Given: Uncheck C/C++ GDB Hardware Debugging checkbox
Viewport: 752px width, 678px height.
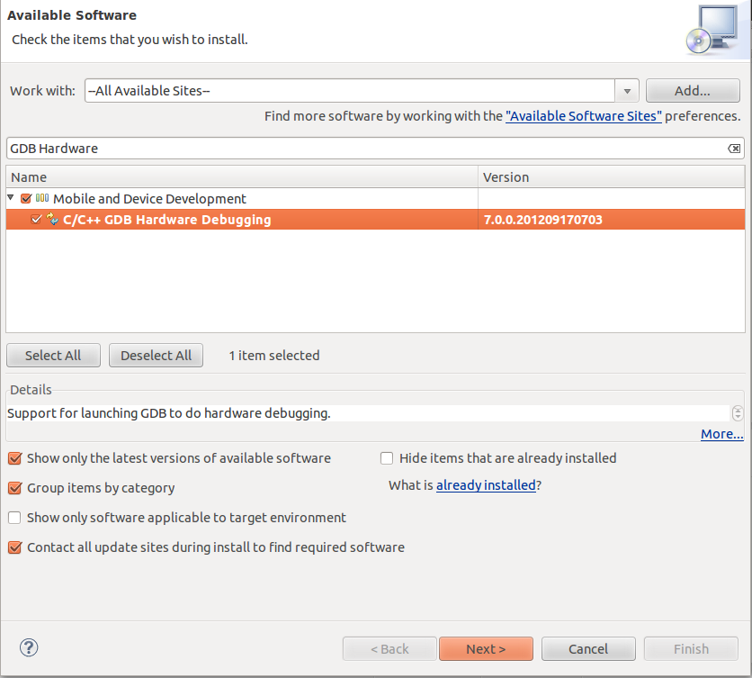Looking at the screenshot, I should [x=36, y=220].
